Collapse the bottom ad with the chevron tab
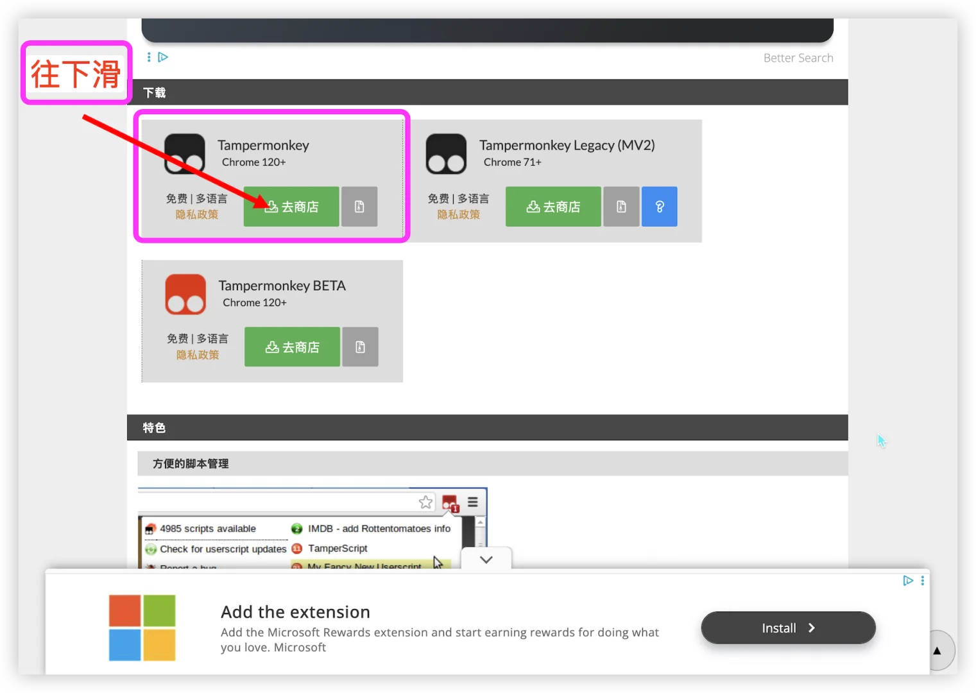 coord(486,560)
